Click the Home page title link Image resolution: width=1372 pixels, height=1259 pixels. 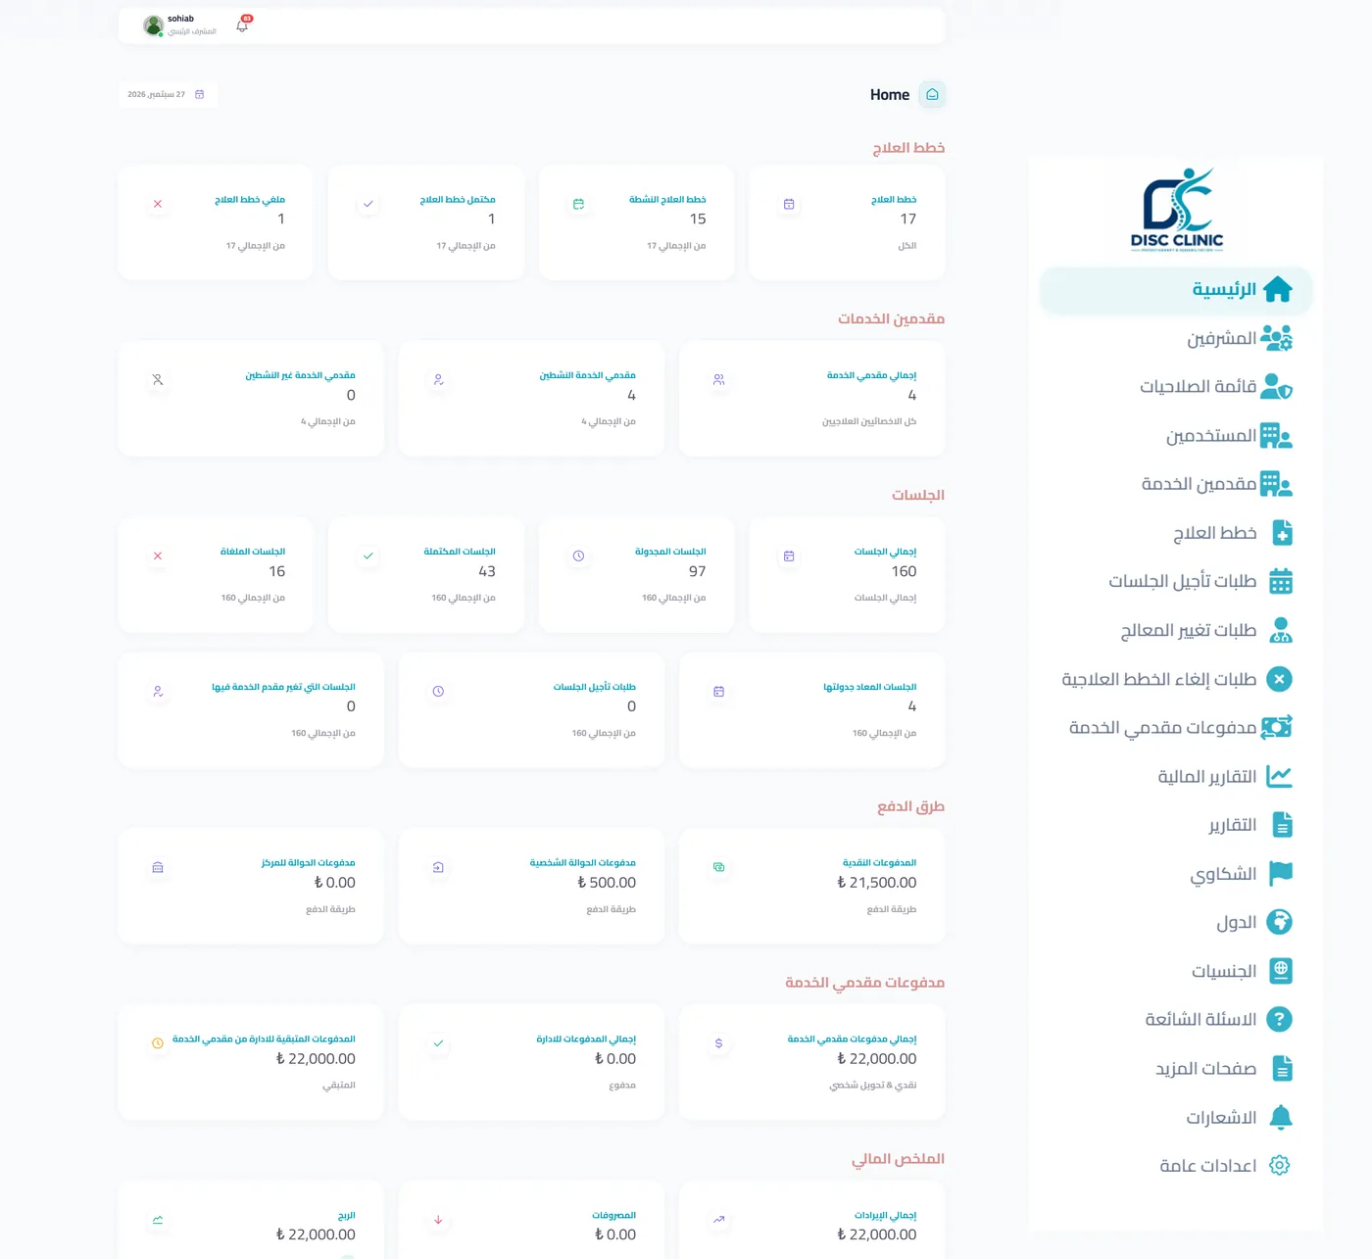coord(890,95)
